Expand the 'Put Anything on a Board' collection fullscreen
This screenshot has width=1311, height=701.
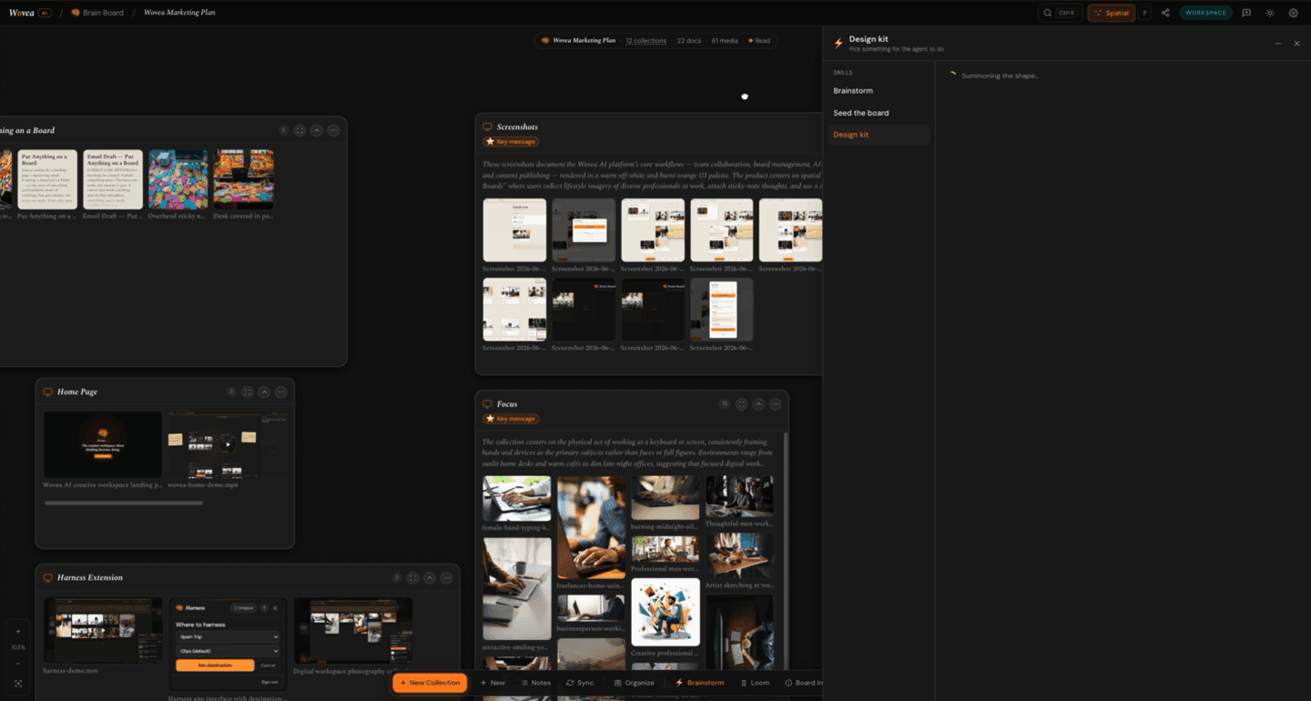point(300,131)
